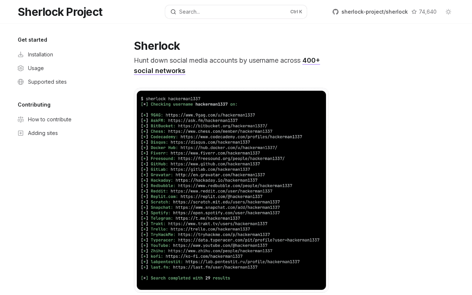Click the Supported sites globe icon
The image size is (472, 295).
click(20, 81)
